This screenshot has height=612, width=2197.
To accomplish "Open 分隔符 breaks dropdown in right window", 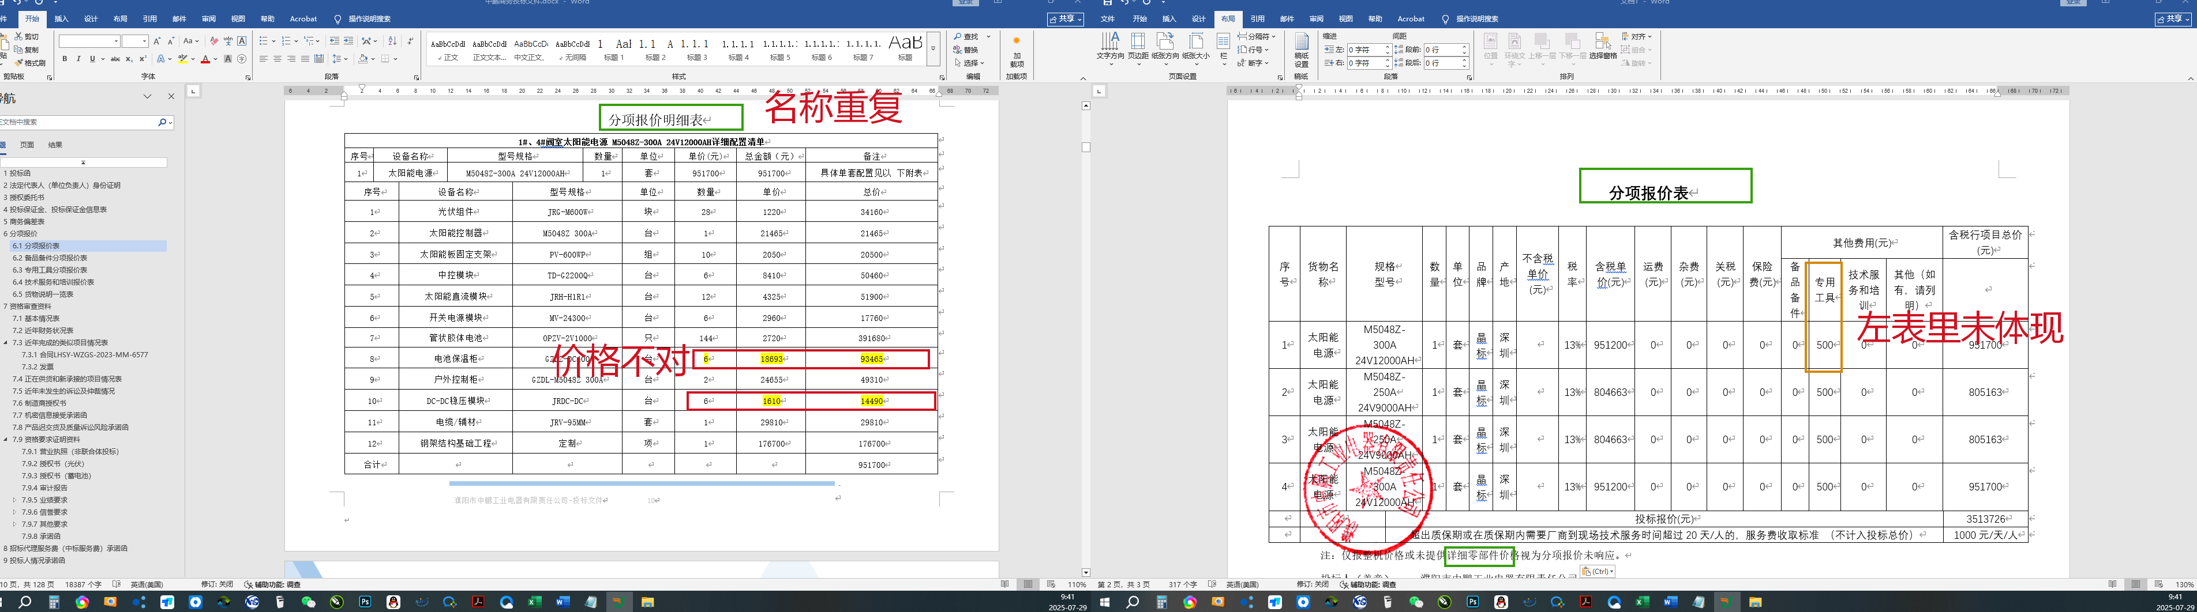I will (x=1255, y=37).
